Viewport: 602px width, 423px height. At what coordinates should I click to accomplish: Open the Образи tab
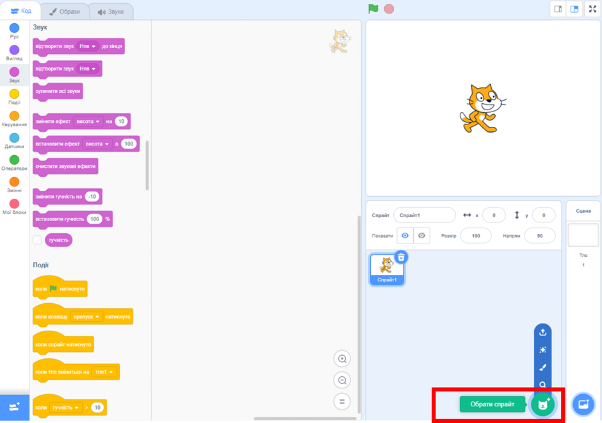[65, 12]
